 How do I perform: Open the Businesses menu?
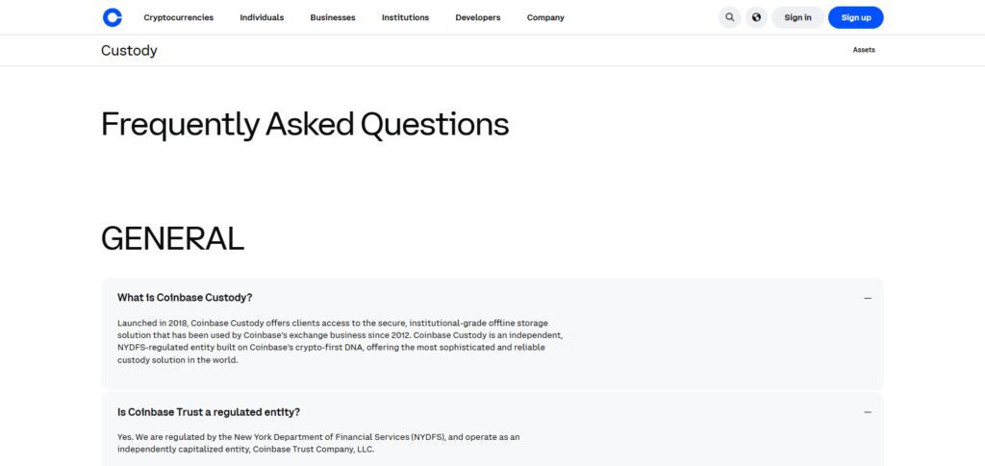pyautogui.click(x=333, y=17)
